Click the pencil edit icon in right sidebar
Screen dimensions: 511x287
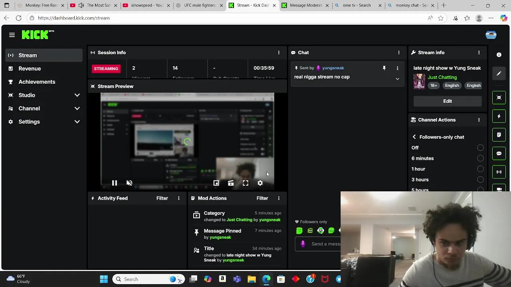click(x=499, y=73)
